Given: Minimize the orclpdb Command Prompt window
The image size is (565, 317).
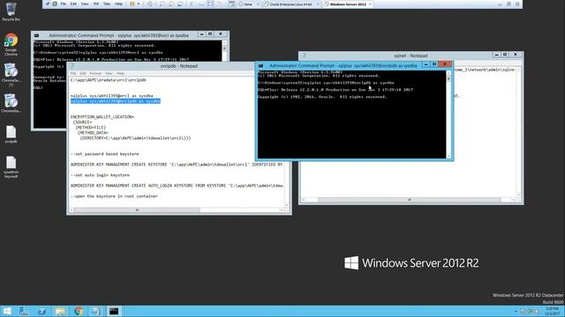Looking at the screenshot, I should (426, 64).
